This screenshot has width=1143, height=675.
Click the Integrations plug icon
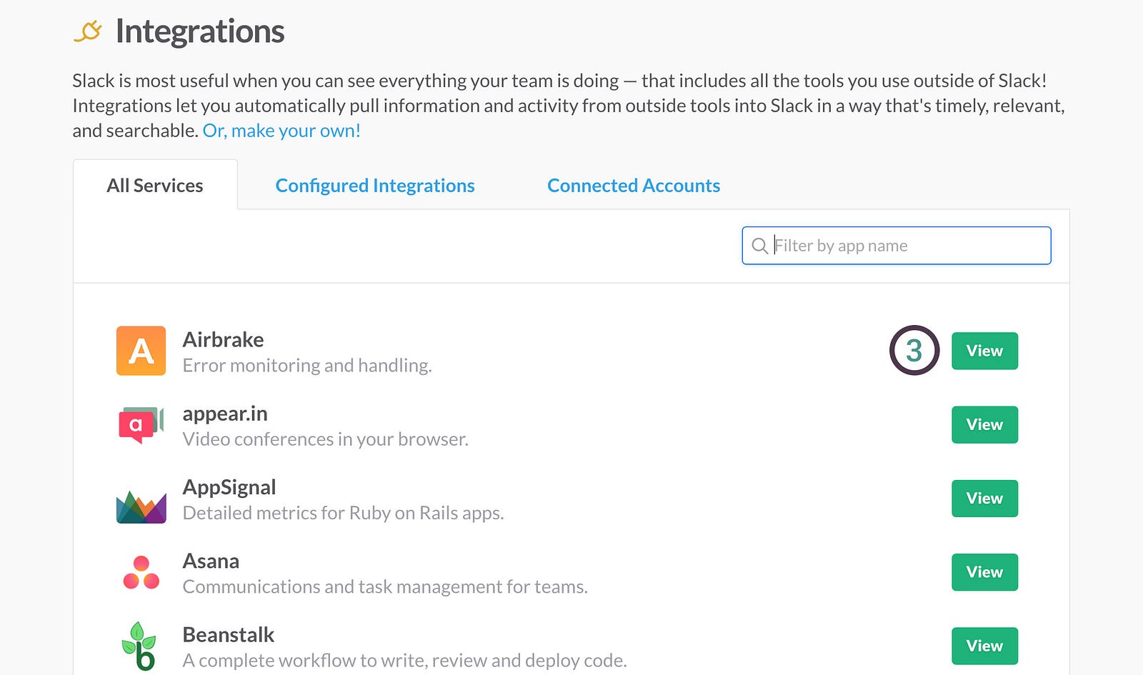click(x=88, y=31)
